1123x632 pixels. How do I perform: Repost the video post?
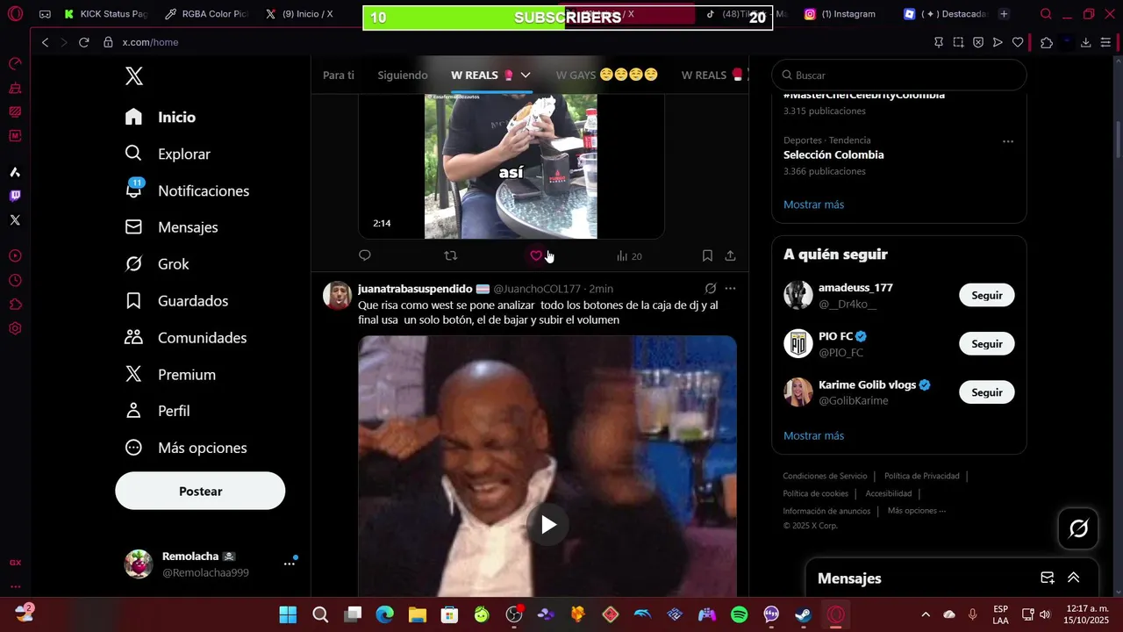451,255
